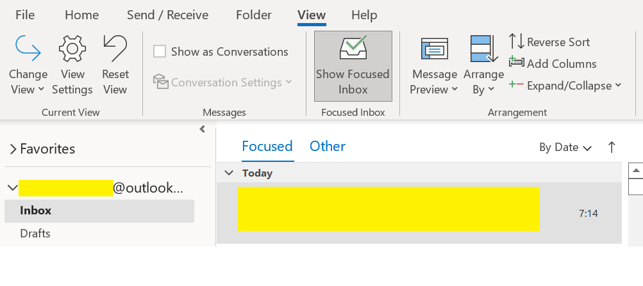Open the message received at 7:14
This screenshot has height=286, width=643.
tap(419, 213)
